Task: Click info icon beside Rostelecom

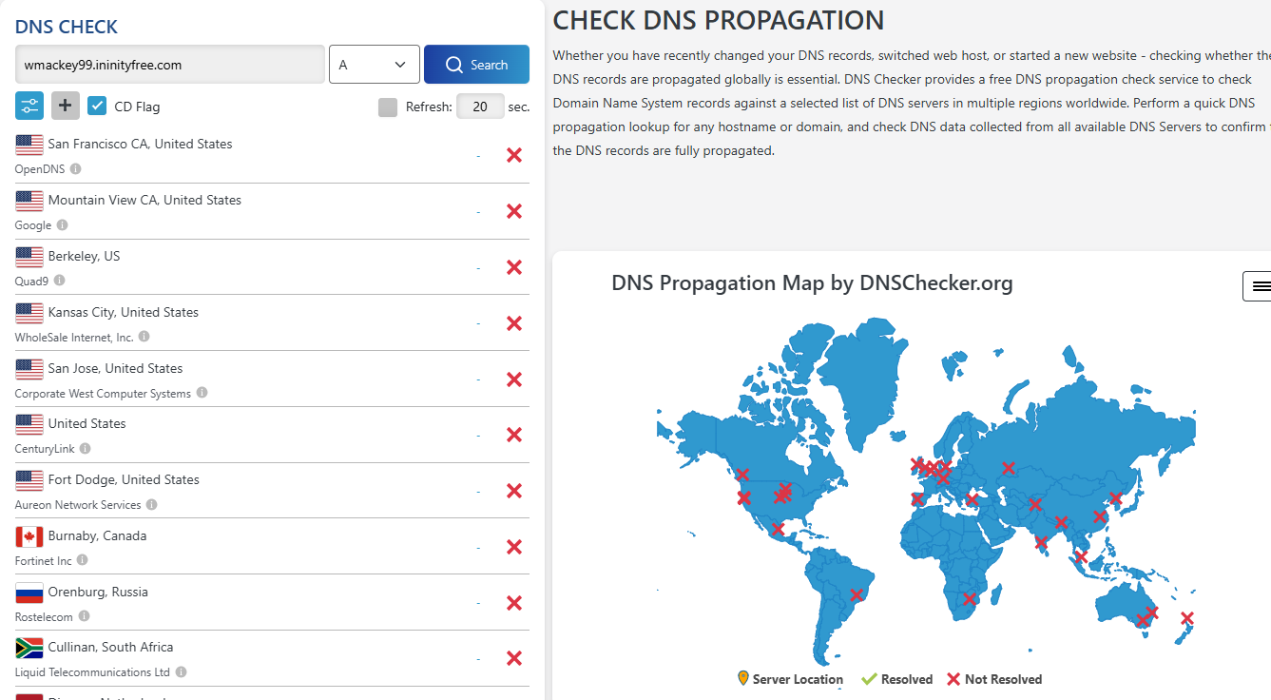Action: (84, 616)
